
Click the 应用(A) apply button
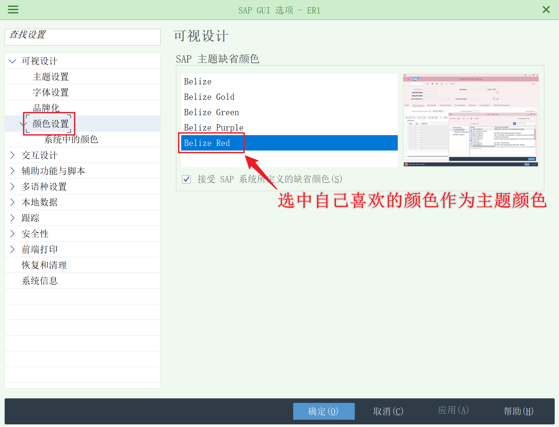click(453, 410)
